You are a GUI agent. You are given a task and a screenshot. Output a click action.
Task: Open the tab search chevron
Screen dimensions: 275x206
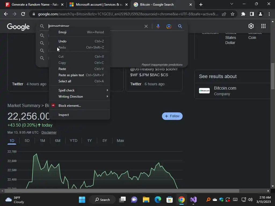[x=232, y=4]
